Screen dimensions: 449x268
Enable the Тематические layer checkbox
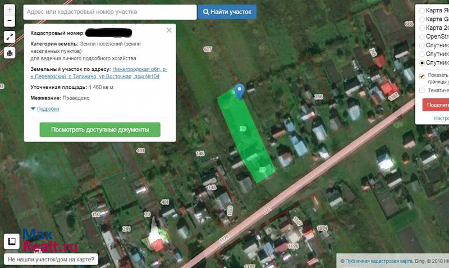422,90
